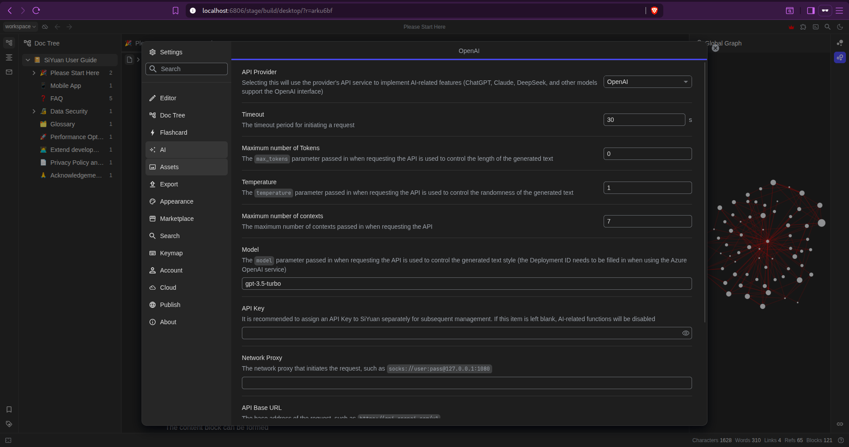Open the API Provider dropdown
849x447 pixels.
(x=647, y=82)
